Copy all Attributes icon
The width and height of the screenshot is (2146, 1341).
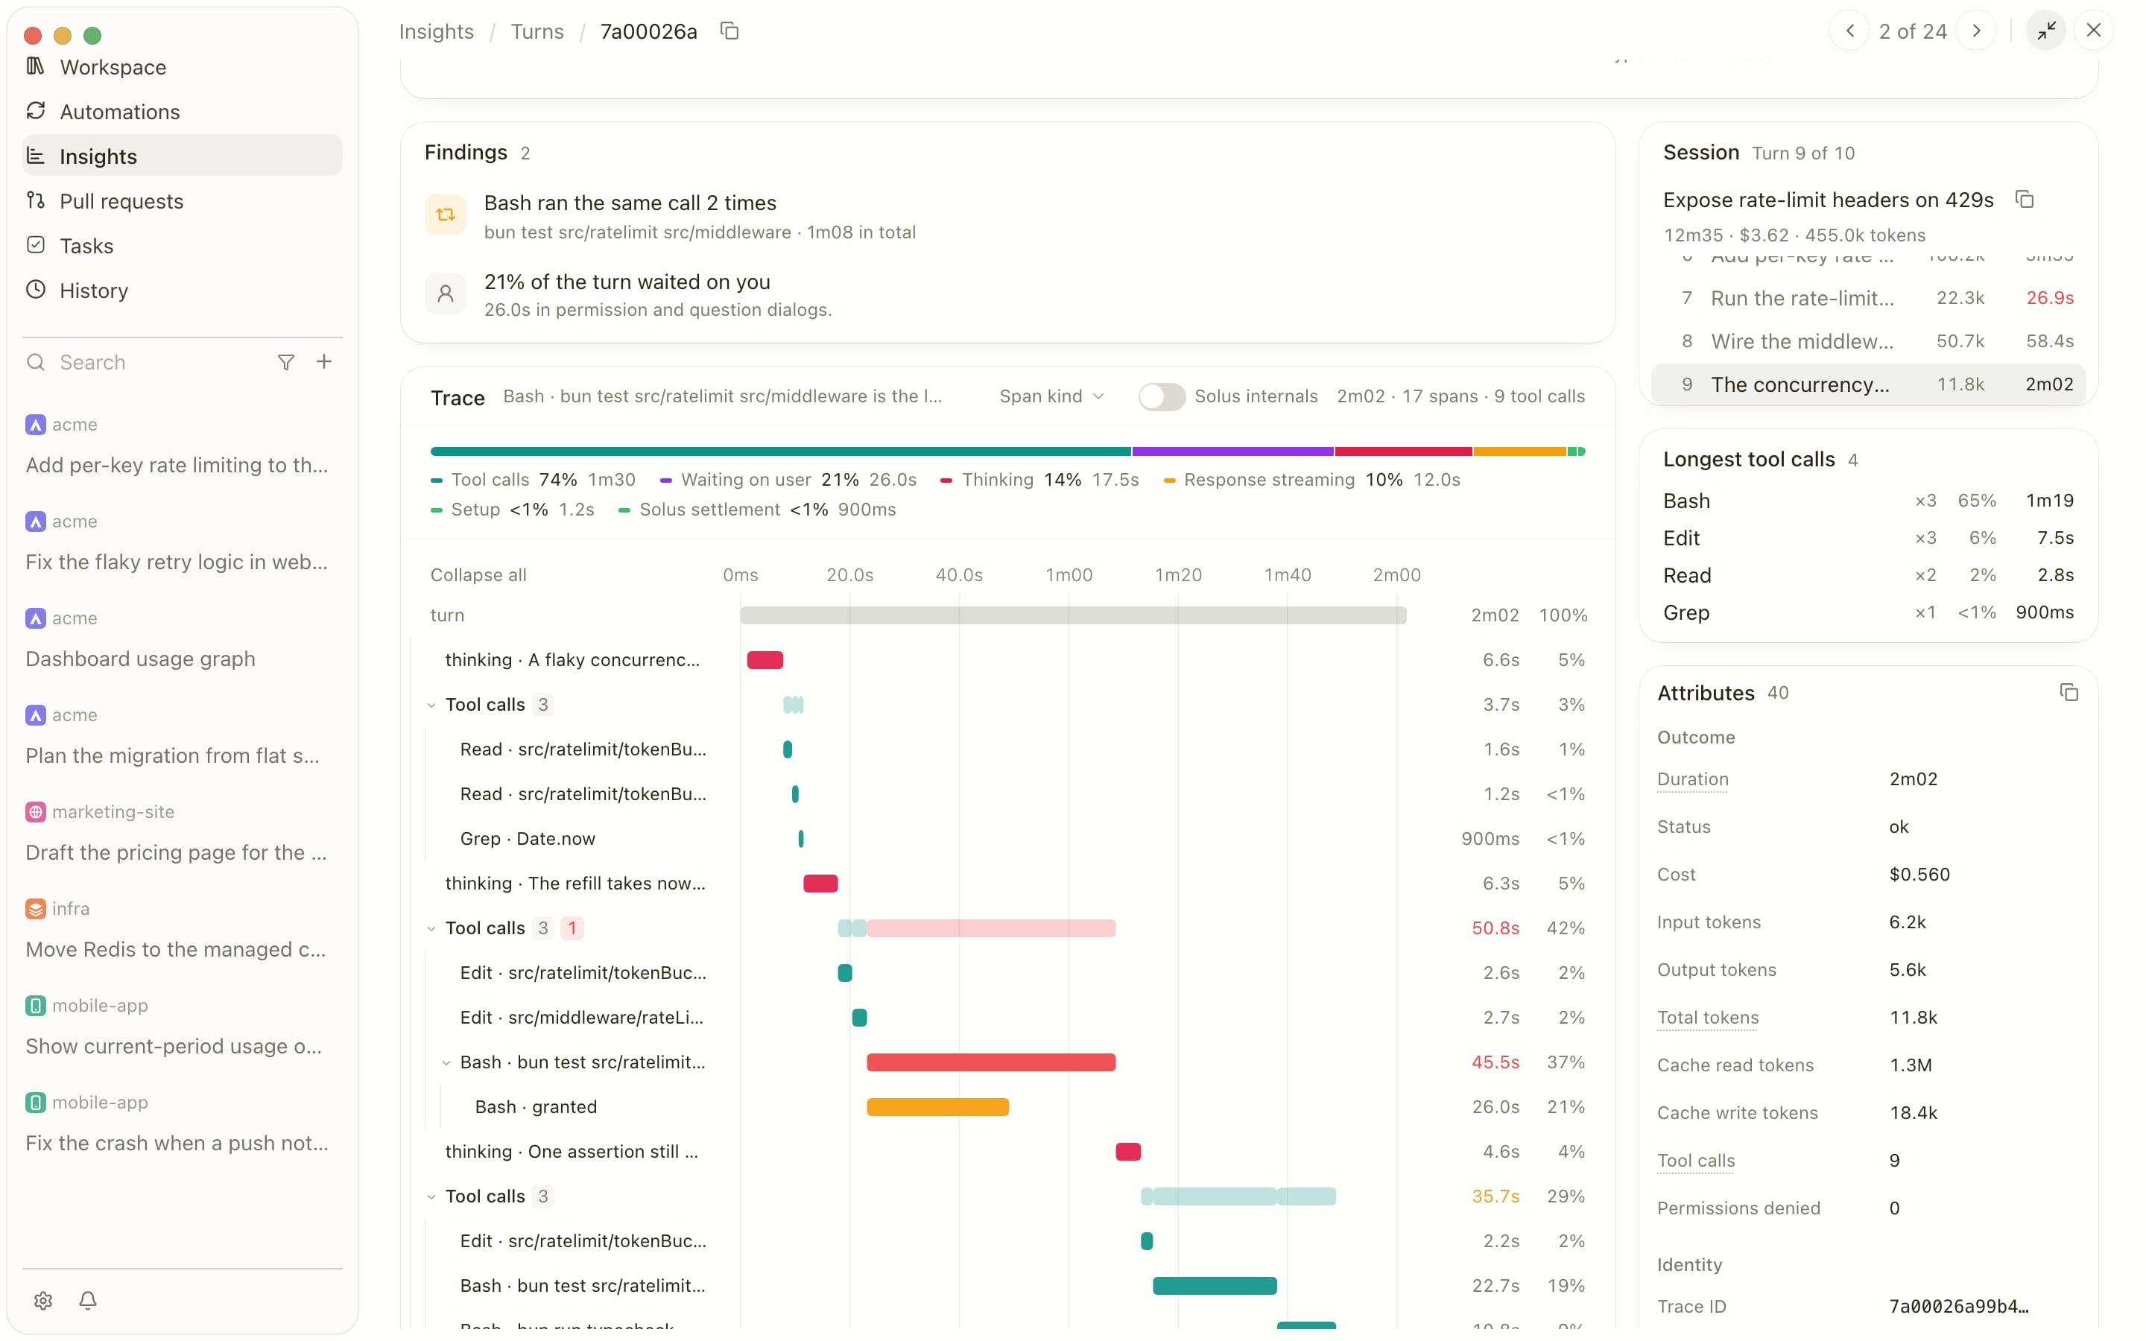tap(2069, 693)
